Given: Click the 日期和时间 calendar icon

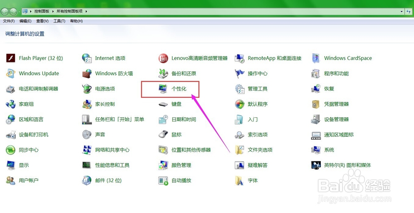Looking at the screenshot, I should pyautogui.click(x=163, y=119).
